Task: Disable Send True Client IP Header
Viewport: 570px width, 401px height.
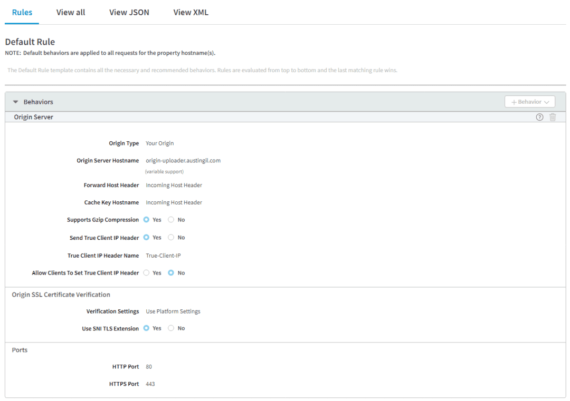Action: pos(171,238)
